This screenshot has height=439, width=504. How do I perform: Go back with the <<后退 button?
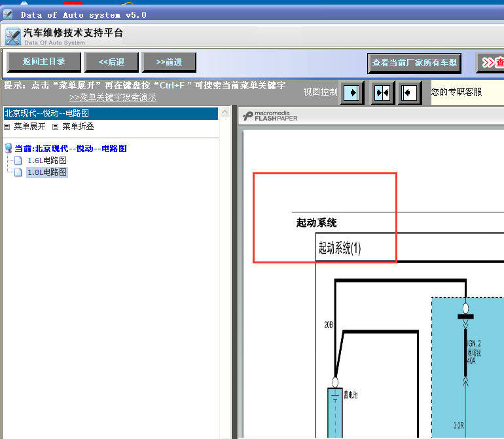[111, 62]
